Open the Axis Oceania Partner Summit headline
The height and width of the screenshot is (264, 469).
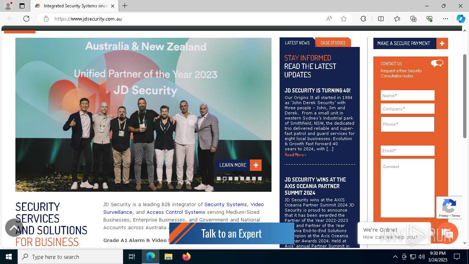point(315,186)
